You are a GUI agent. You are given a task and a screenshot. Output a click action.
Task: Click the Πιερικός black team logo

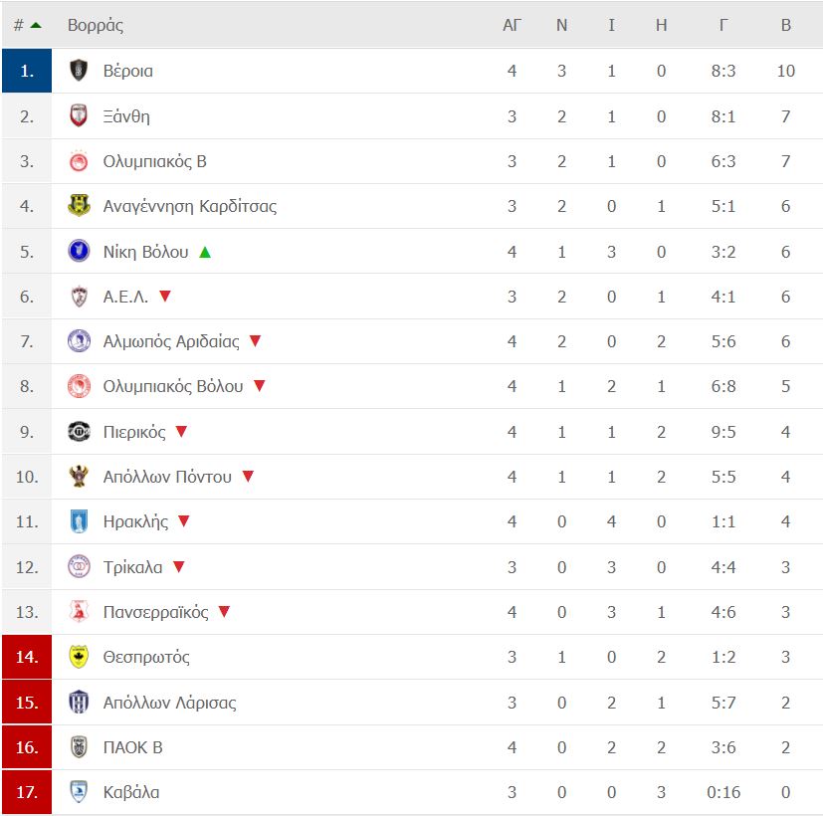(79, 431)
